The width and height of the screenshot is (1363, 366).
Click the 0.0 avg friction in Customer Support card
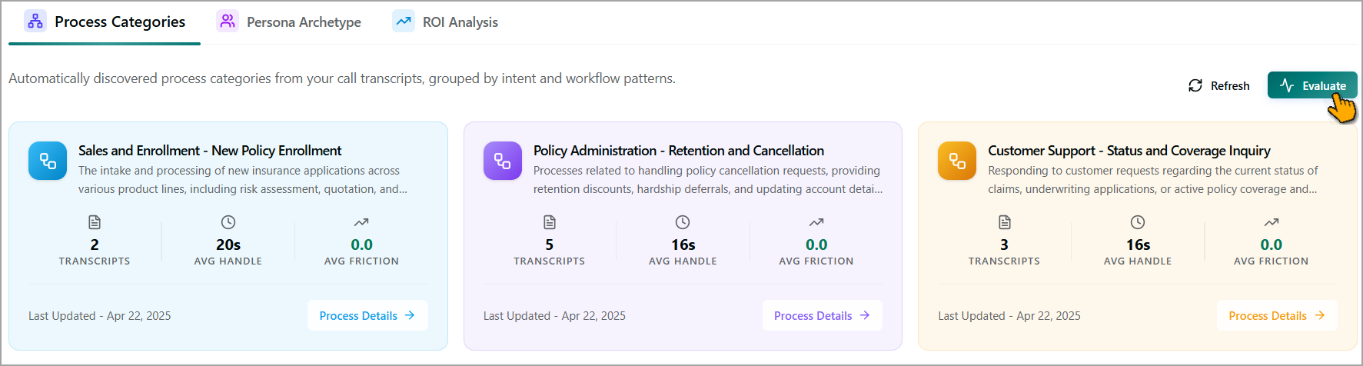1272,245
